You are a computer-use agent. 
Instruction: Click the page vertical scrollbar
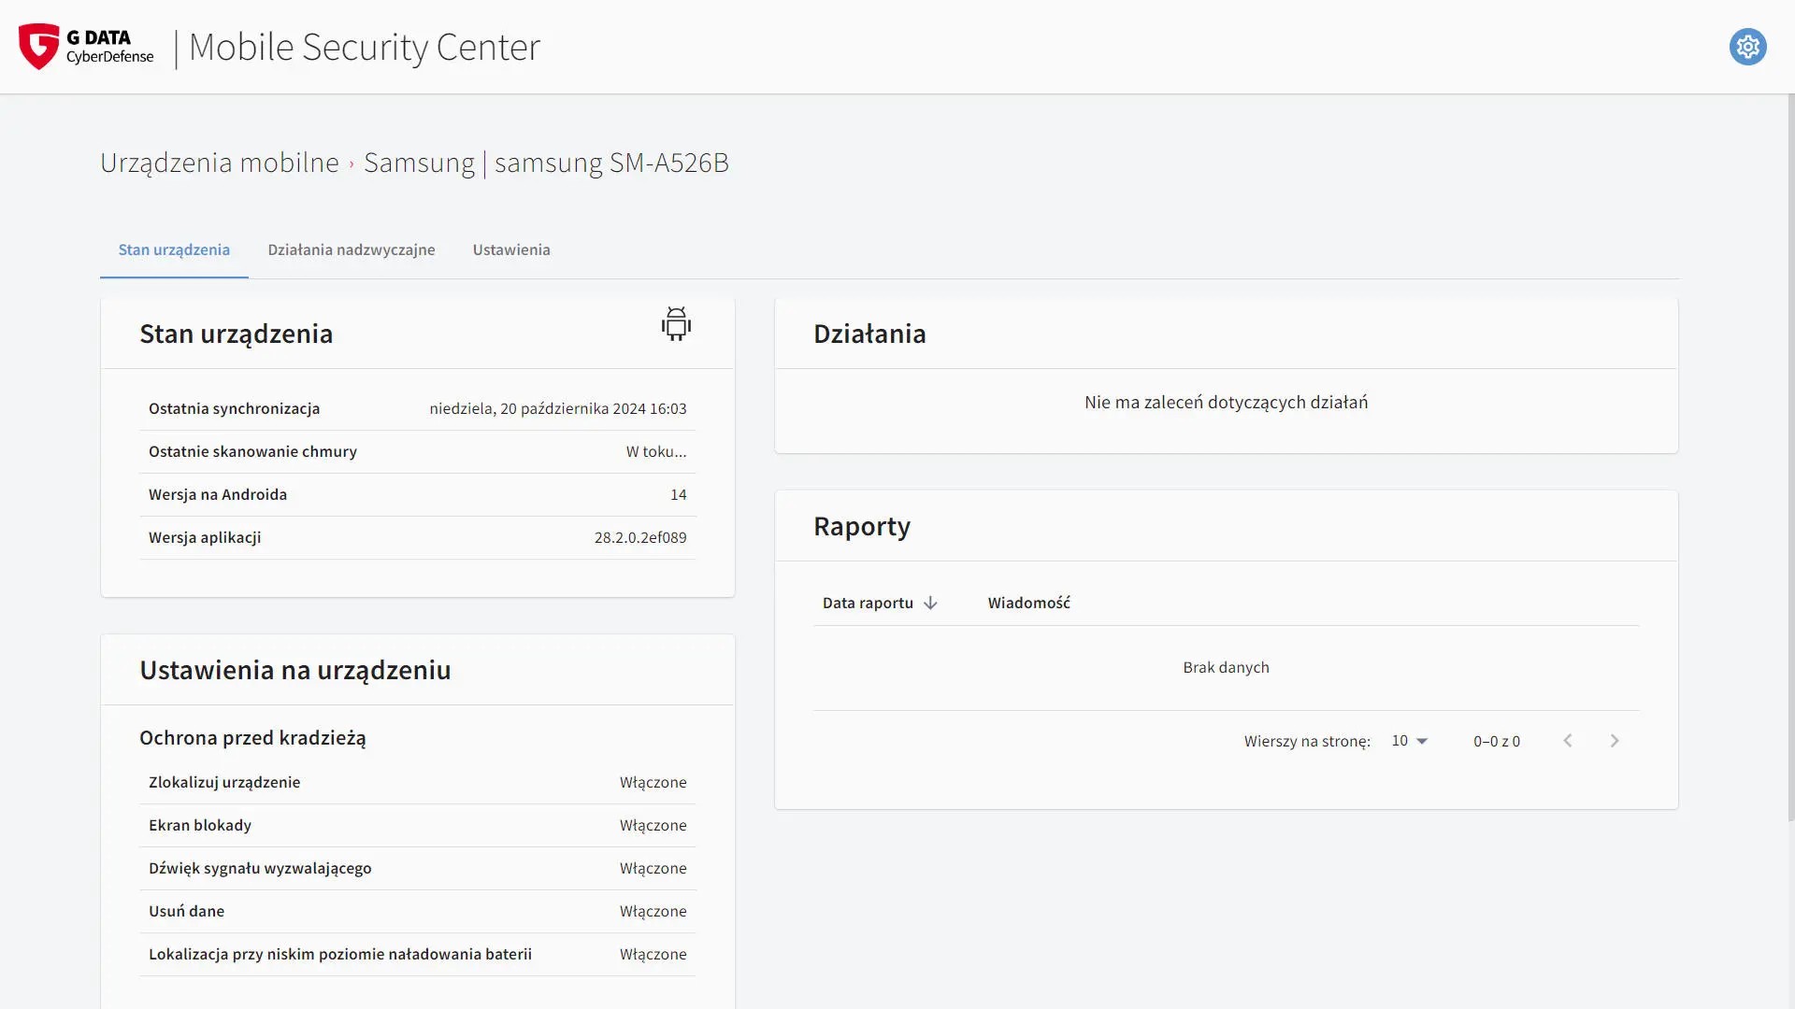coord(1790,458)
